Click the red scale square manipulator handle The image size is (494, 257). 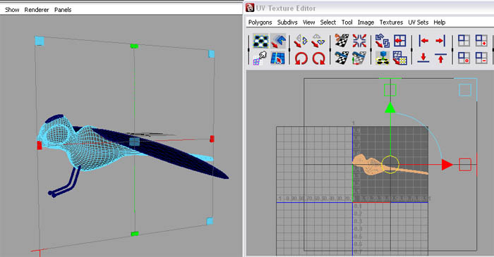[x=465, y=165]
